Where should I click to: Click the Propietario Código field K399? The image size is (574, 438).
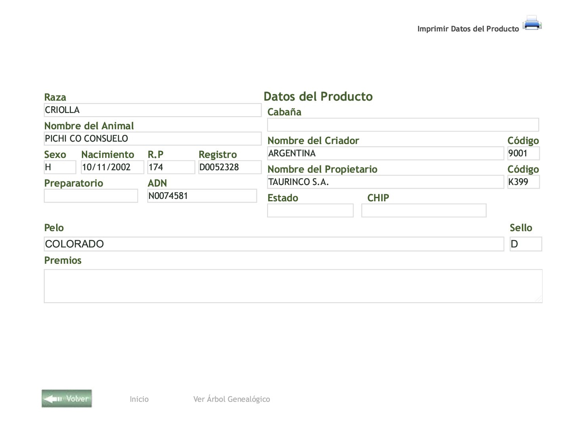[x=523, y=182]
